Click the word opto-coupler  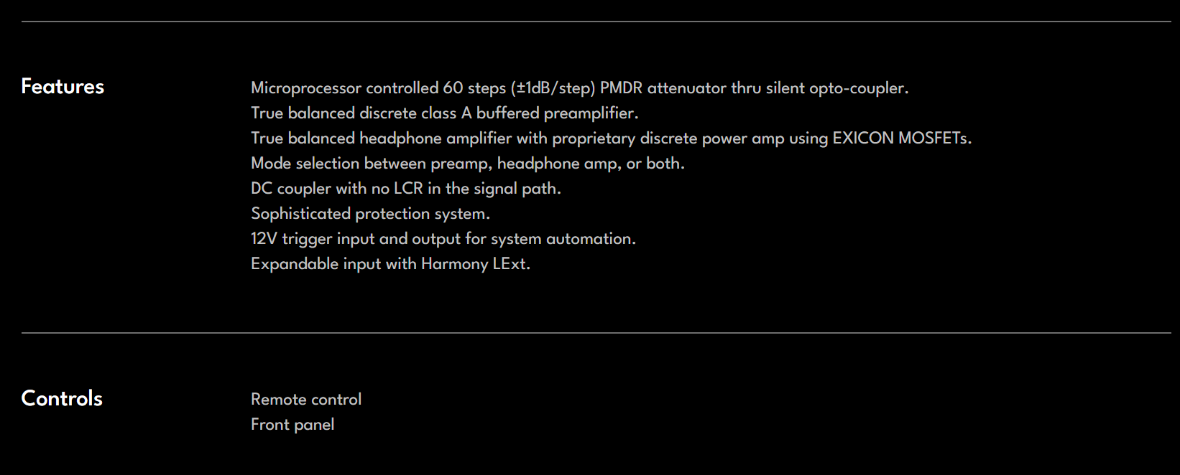click(859, 88)
